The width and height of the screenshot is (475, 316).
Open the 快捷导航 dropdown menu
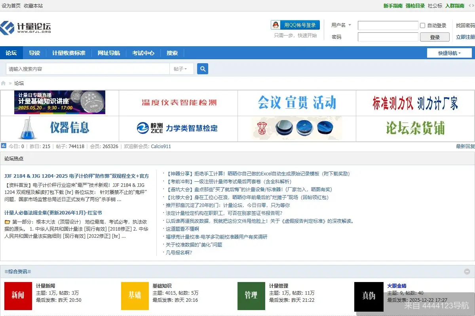coord(449,53)
